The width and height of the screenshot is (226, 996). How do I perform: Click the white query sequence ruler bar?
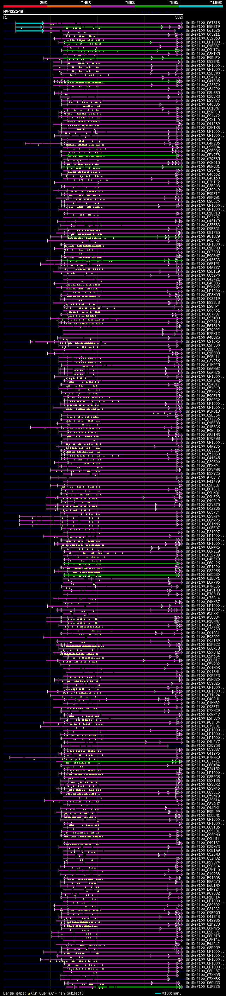coord(93,15)
